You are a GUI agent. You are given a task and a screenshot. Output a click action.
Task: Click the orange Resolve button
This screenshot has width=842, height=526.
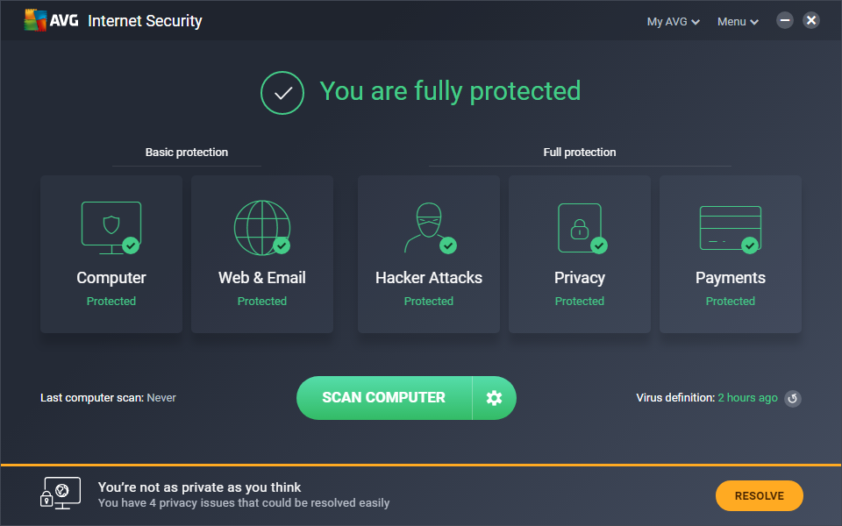pyautogui.click(x=759, y=495)
